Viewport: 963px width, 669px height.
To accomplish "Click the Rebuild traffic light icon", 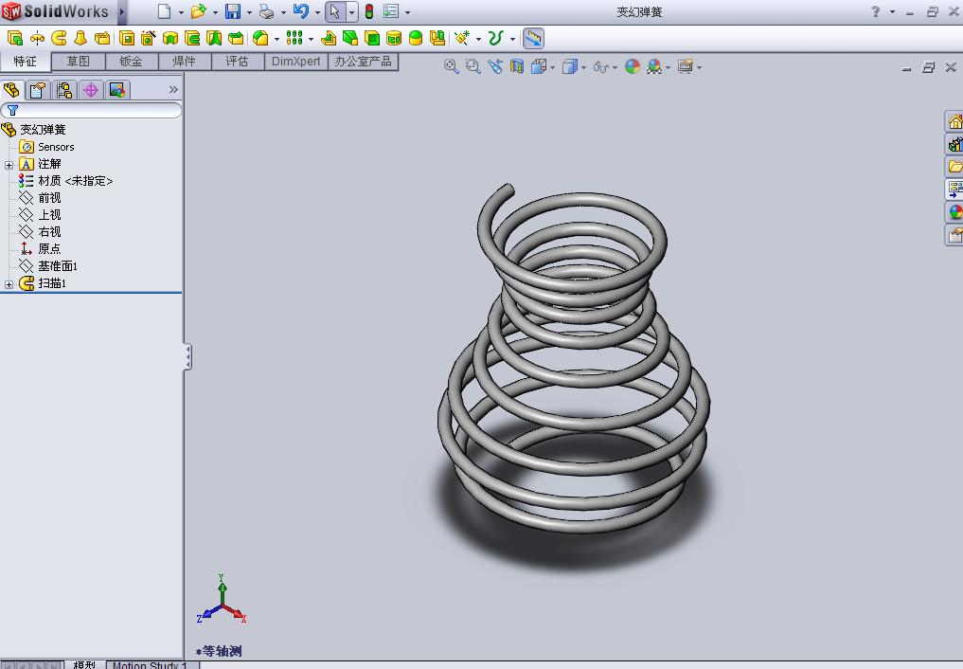I will tap(369, 11).
